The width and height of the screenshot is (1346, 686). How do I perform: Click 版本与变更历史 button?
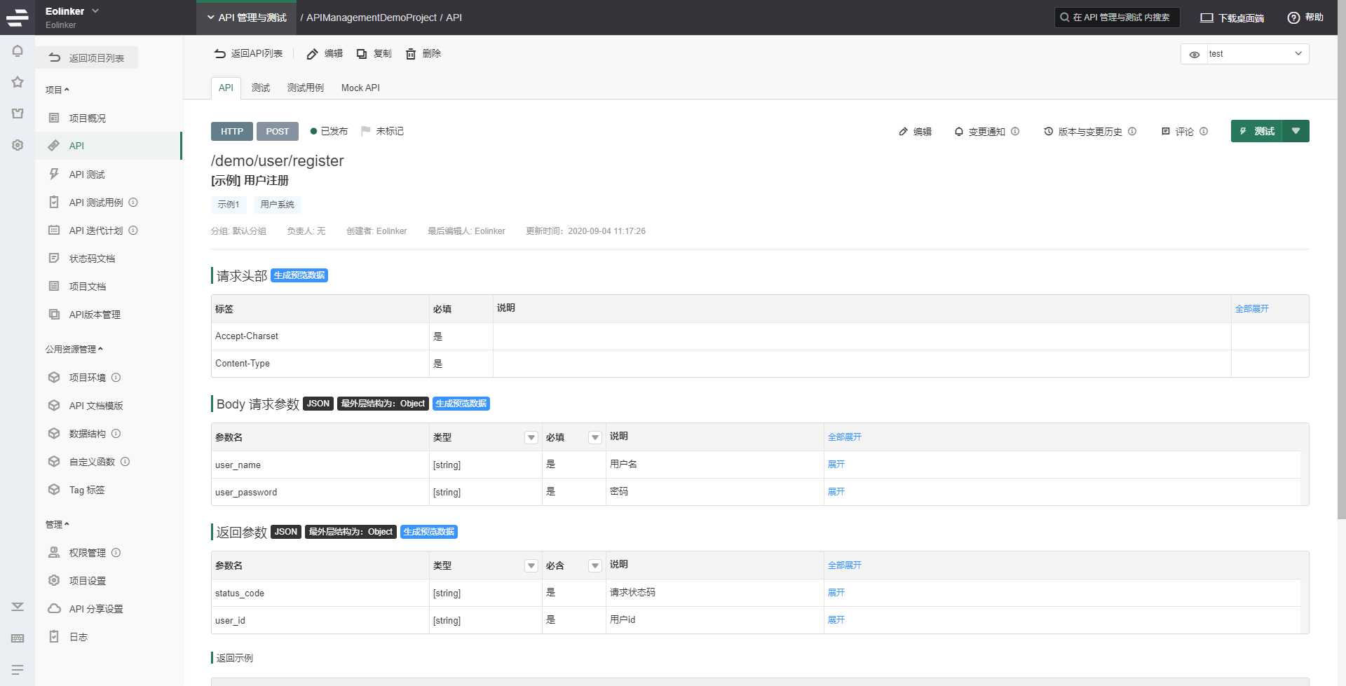click(x=1083, y=131)
